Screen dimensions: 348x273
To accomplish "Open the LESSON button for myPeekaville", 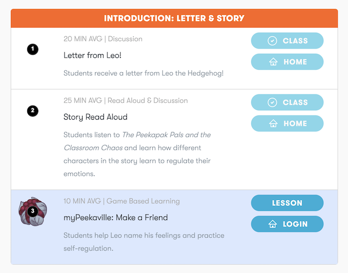I will 287,203.
